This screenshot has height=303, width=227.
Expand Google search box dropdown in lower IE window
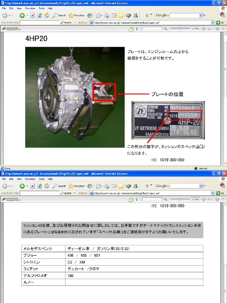click(x=201, y=186)
